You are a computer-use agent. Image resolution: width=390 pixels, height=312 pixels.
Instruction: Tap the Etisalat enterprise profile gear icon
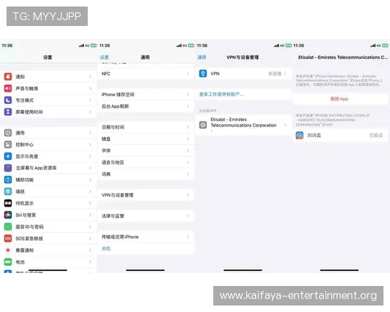tap(203, 125)
